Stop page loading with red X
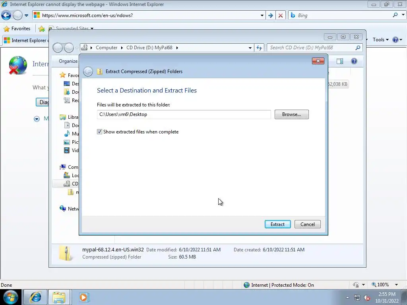The image size is (407, 305). [280, 15]
